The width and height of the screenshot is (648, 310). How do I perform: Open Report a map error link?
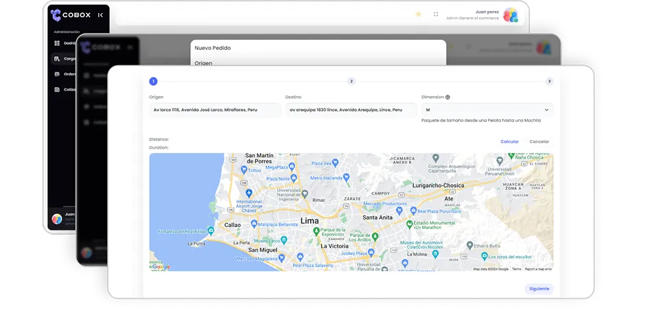[x=538, y=269]
